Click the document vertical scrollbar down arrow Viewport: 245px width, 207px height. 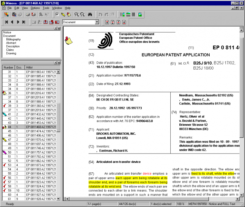(241, 195)
